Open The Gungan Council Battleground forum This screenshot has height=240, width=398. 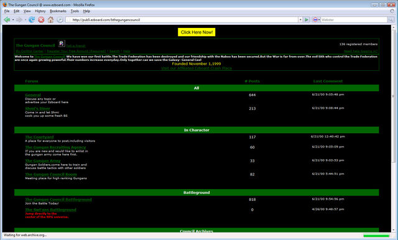[58, 200]
